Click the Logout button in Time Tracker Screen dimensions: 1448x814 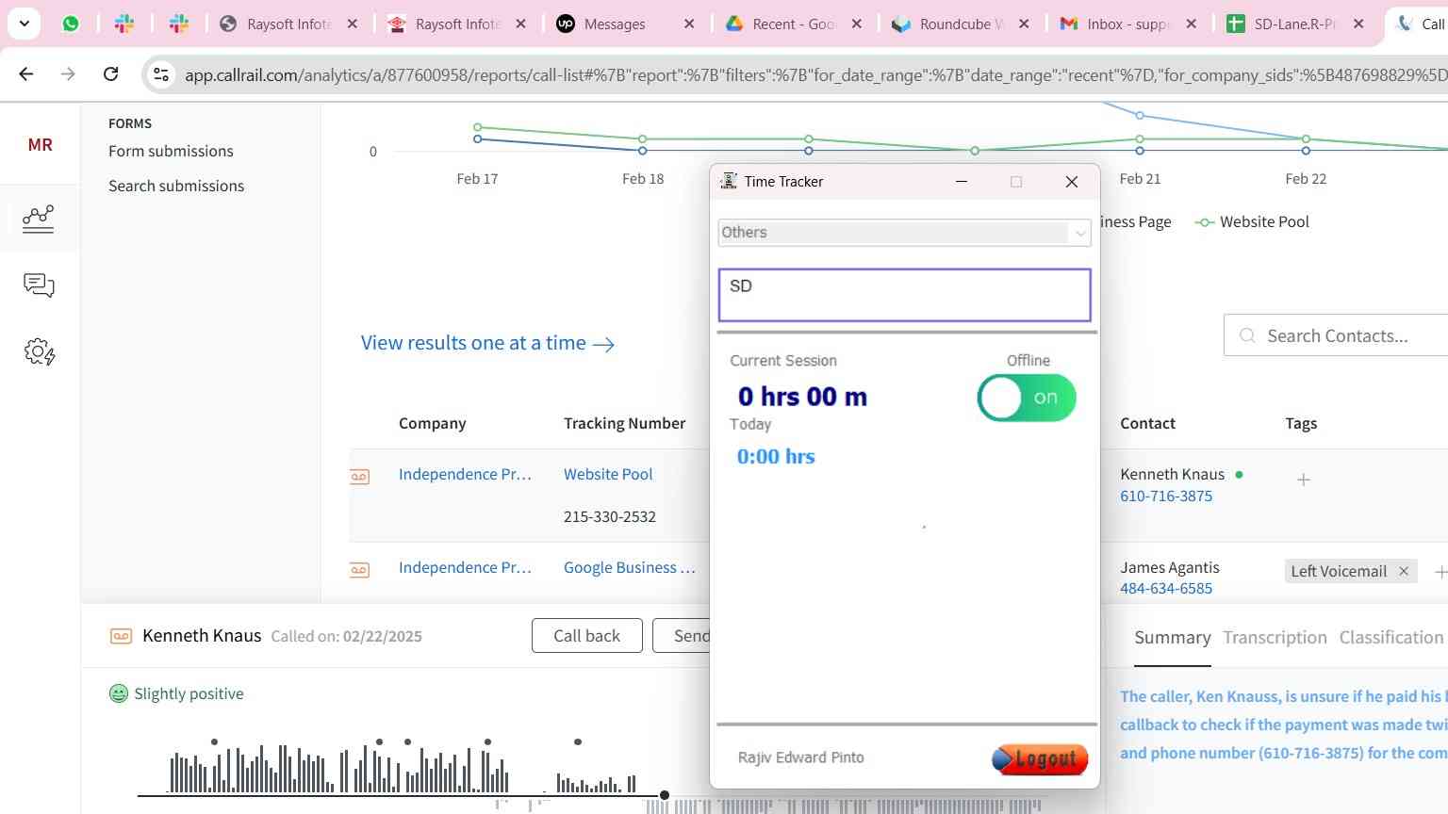[x=1040, y=758]
